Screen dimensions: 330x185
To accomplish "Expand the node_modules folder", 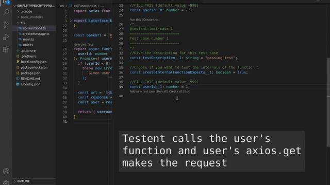I will (x=32, y=17).
